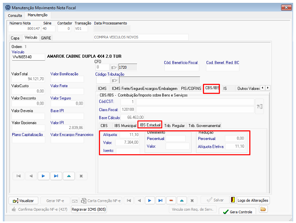Screen dimensions: 296x223
Task: Click the Regravar ICMS (805) button
Action: tap(89, 210)
